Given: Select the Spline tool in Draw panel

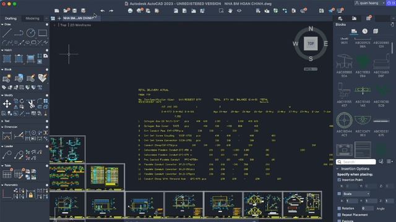Looking at the screenshot, I should (10, 43).
